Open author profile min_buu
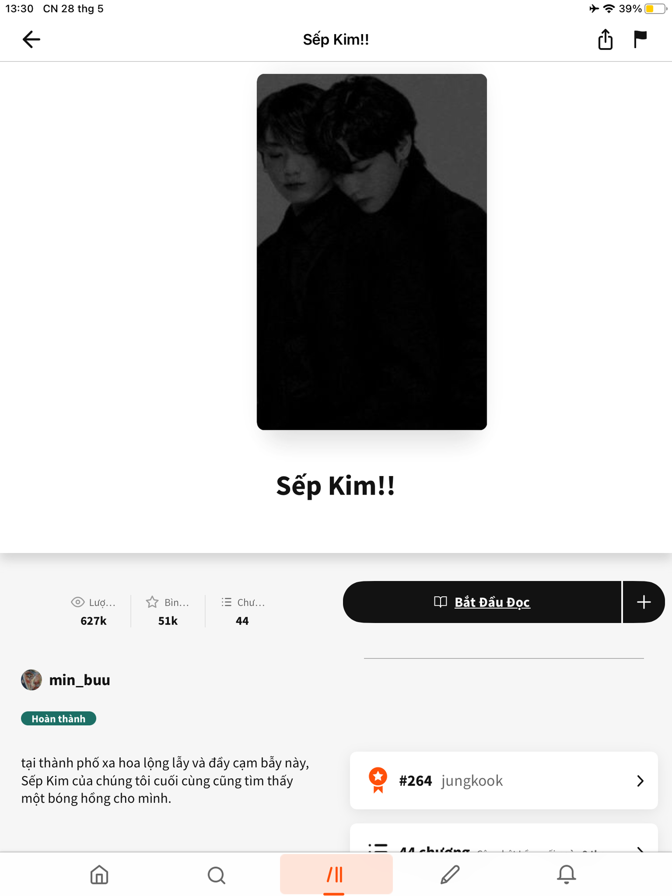This screenshot has width=672, height=896. [x=79, y=680]
